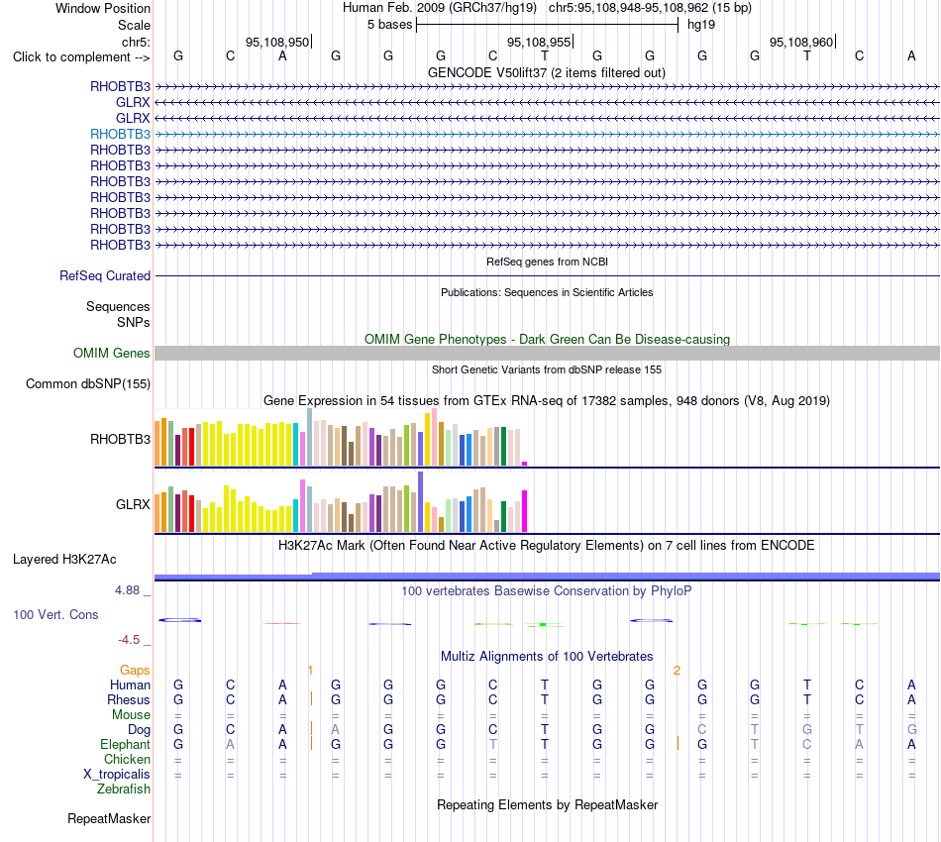The width and height of the screenshot is (941, 842).
Task: Select the Zebrafish species label
Action: click(124, 789)
